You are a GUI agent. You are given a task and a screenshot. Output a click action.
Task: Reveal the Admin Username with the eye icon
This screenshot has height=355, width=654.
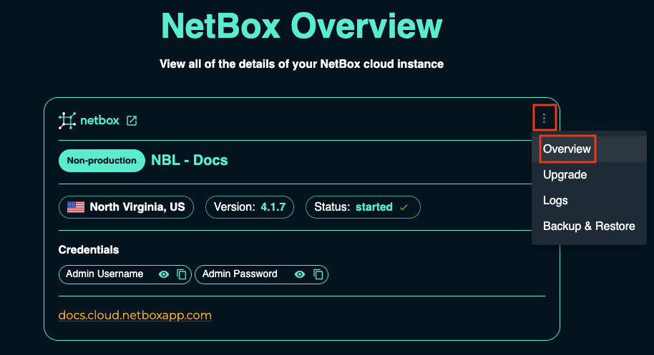(164, 274)
